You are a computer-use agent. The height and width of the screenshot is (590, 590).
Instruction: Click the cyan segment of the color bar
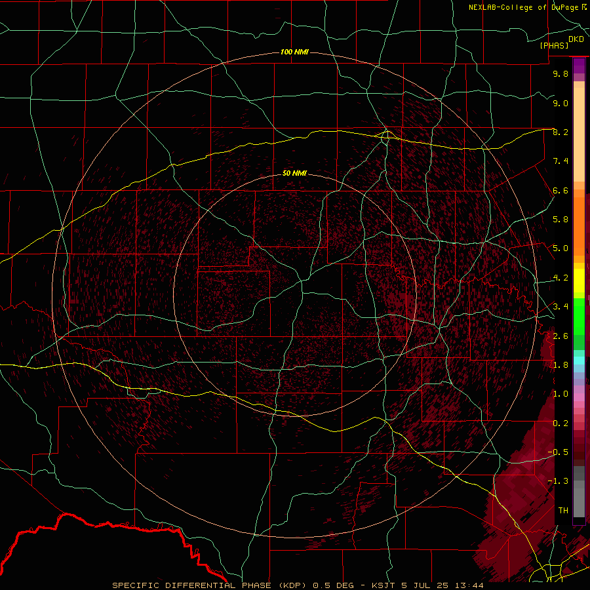579,361
